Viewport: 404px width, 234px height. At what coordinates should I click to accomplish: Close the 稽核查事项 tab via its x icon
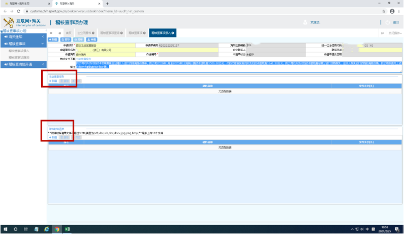click(144, 33)
